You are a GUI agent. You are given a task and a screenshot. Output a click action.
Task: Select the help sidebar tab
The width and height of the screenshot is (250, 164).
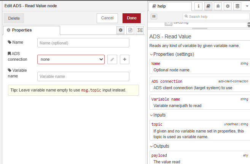coord(170,6)
